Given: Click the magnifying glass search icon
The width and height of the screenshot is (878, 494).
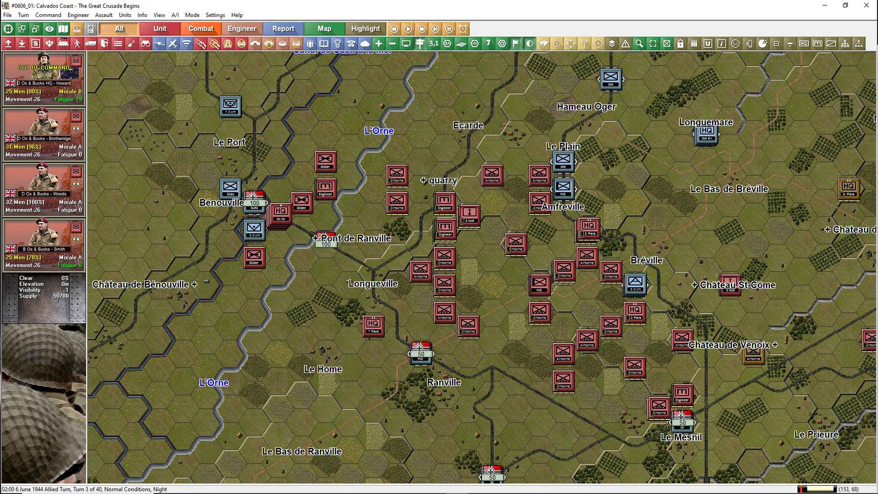Looking at the screenshot, I should coord(639,43).
